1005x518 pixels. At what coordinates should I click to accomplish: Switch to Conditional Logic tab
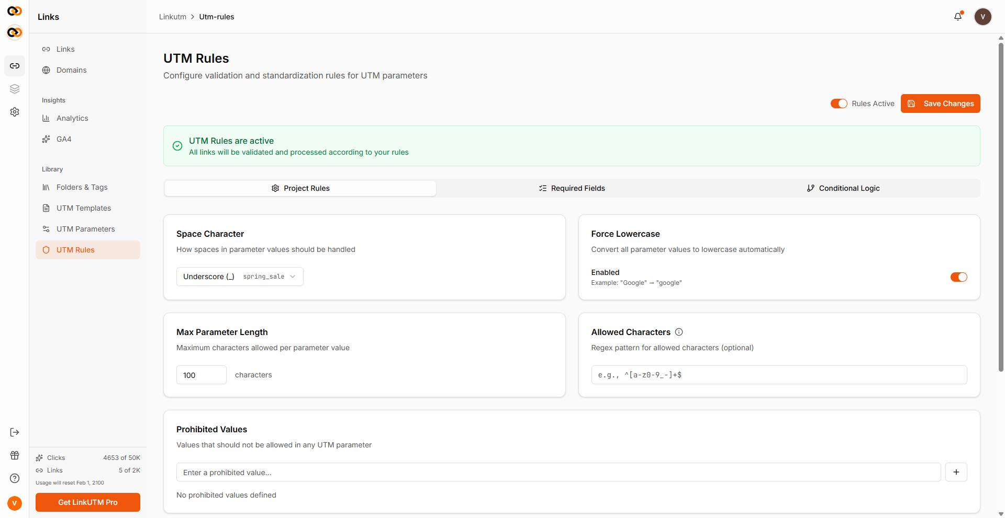click(843, 188)
